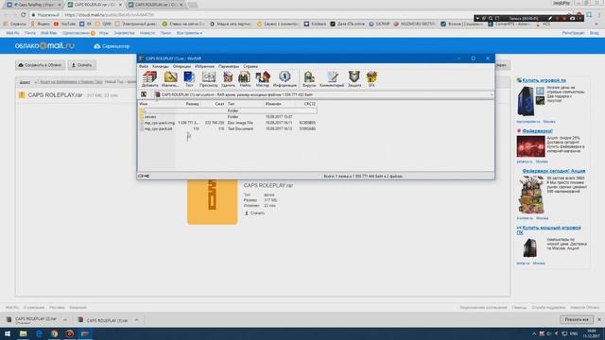Select the mp_cps-pack.txt file row
Image resolution: width=605 pixels, height=340 pixels.
coord(228,128)
